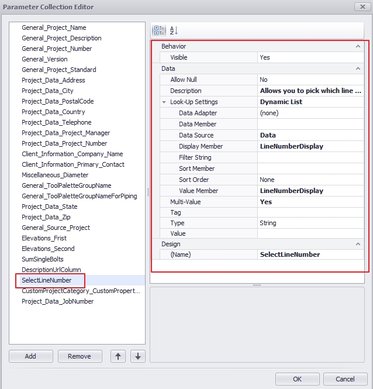This screenshot has width=373, height=389.
Task: Set the Data Adapter (none) value
Action: pyautogui.click(x=310, y=113)
